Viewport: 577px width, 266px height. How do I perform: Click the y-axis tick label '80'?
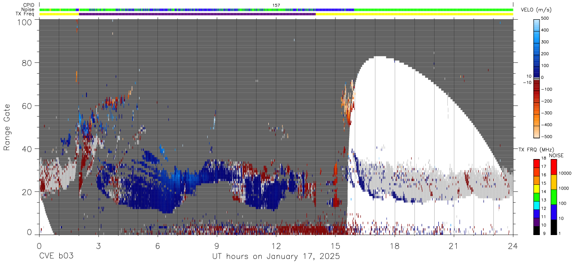coord(27,64)
